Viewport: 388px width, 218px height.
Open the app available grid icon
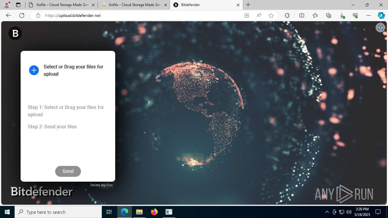[247, 15]
